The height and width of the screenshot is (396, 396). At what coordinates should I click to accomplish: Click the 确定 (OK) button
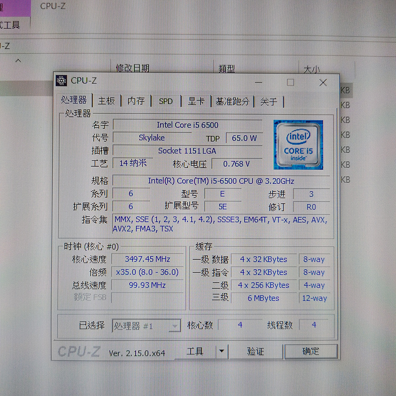tap(311, 351)
